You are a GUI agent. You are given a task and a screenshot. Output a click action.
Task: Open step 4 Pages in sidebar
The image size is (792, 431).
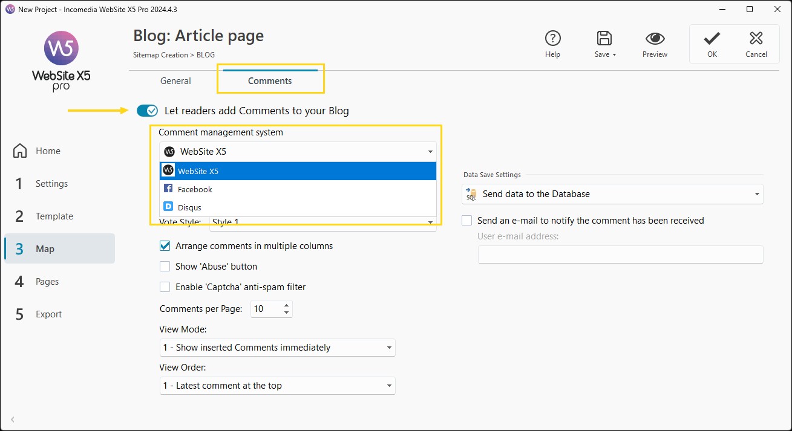click(59, 282)
